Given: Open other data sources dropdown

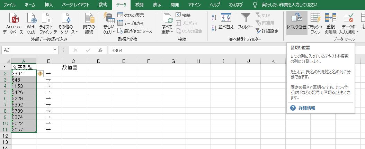Looking at the screenshot, I should (65, 23).
